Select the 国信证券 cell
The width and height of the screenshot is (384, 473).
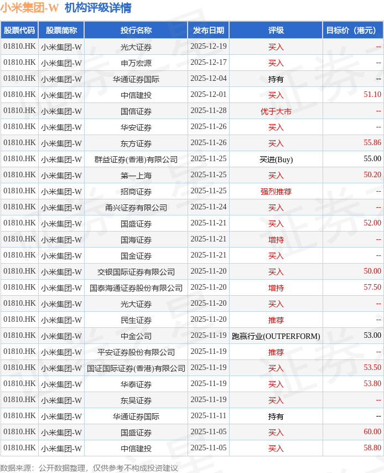(136, 111)
